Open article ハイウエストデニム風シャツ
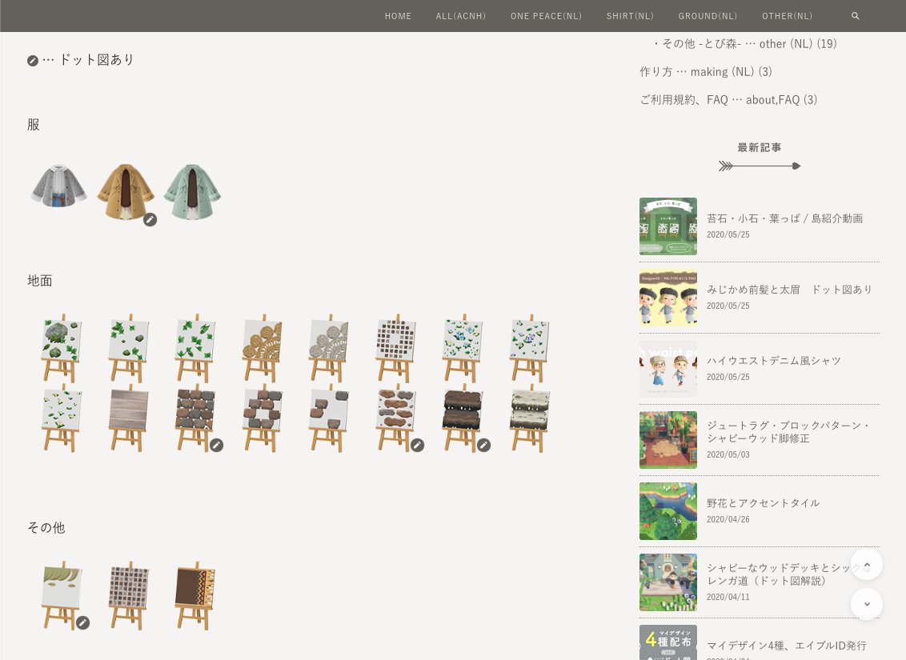906x660 pixels. click(x=774, y=360)
